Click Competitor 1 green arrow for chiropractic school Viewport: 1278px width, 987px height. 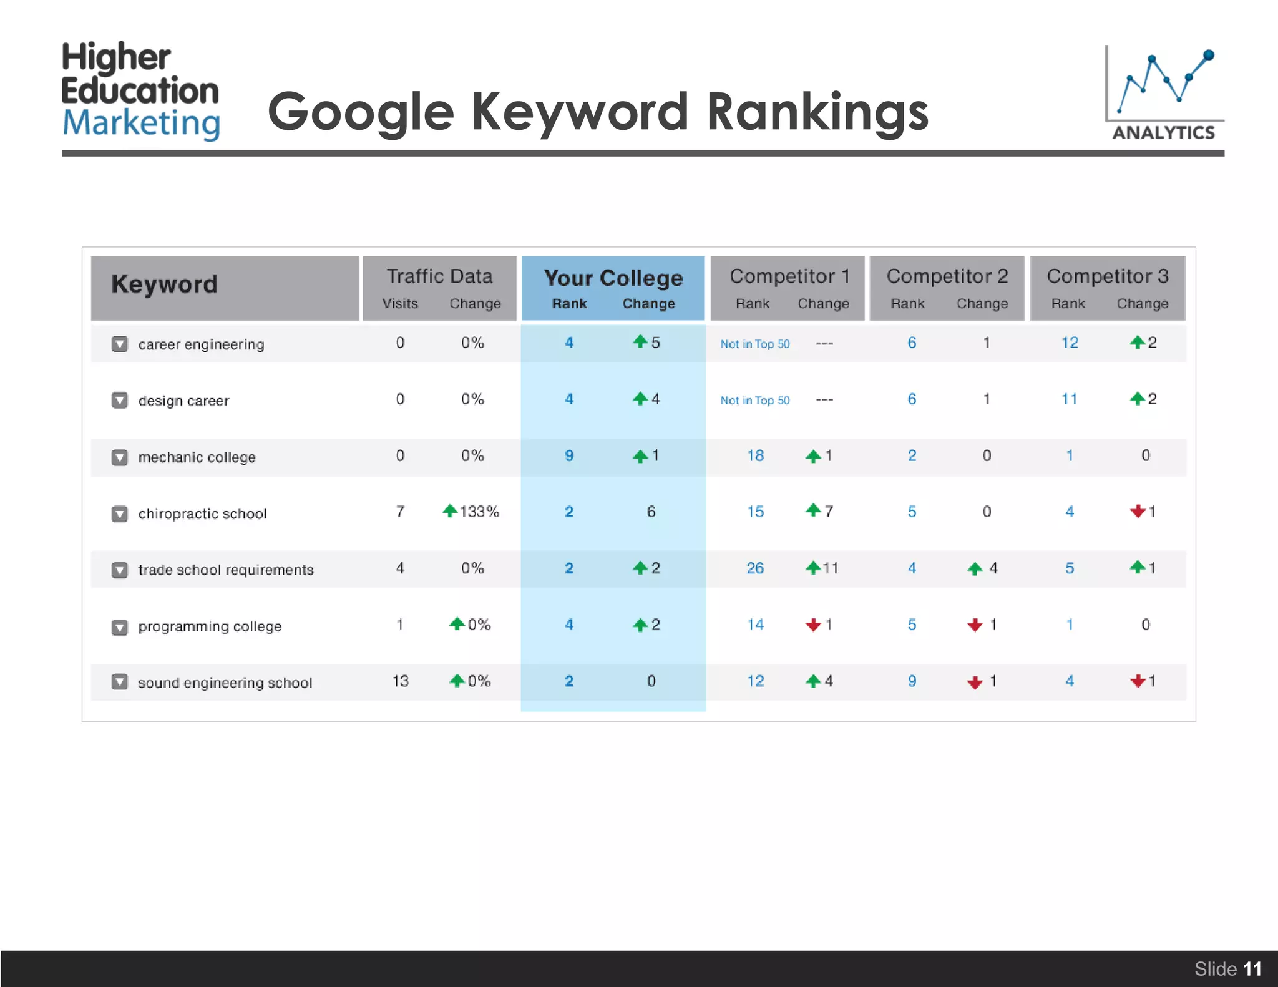pyautogui.click(x=813, y=510)
